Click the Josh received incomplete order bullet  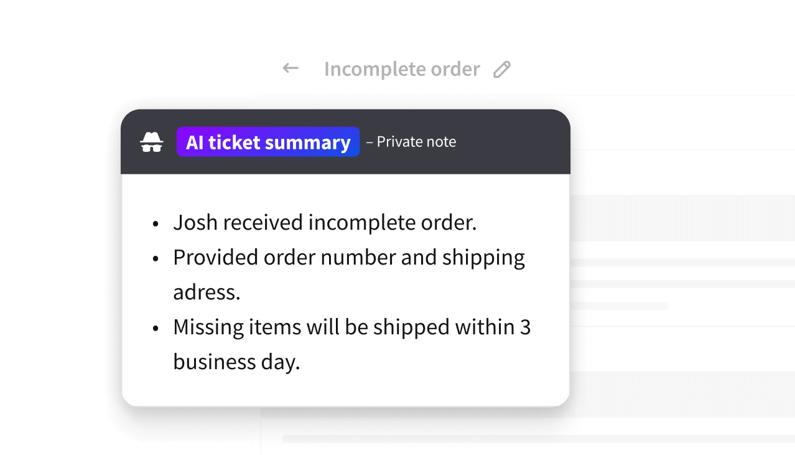point(325,222)
